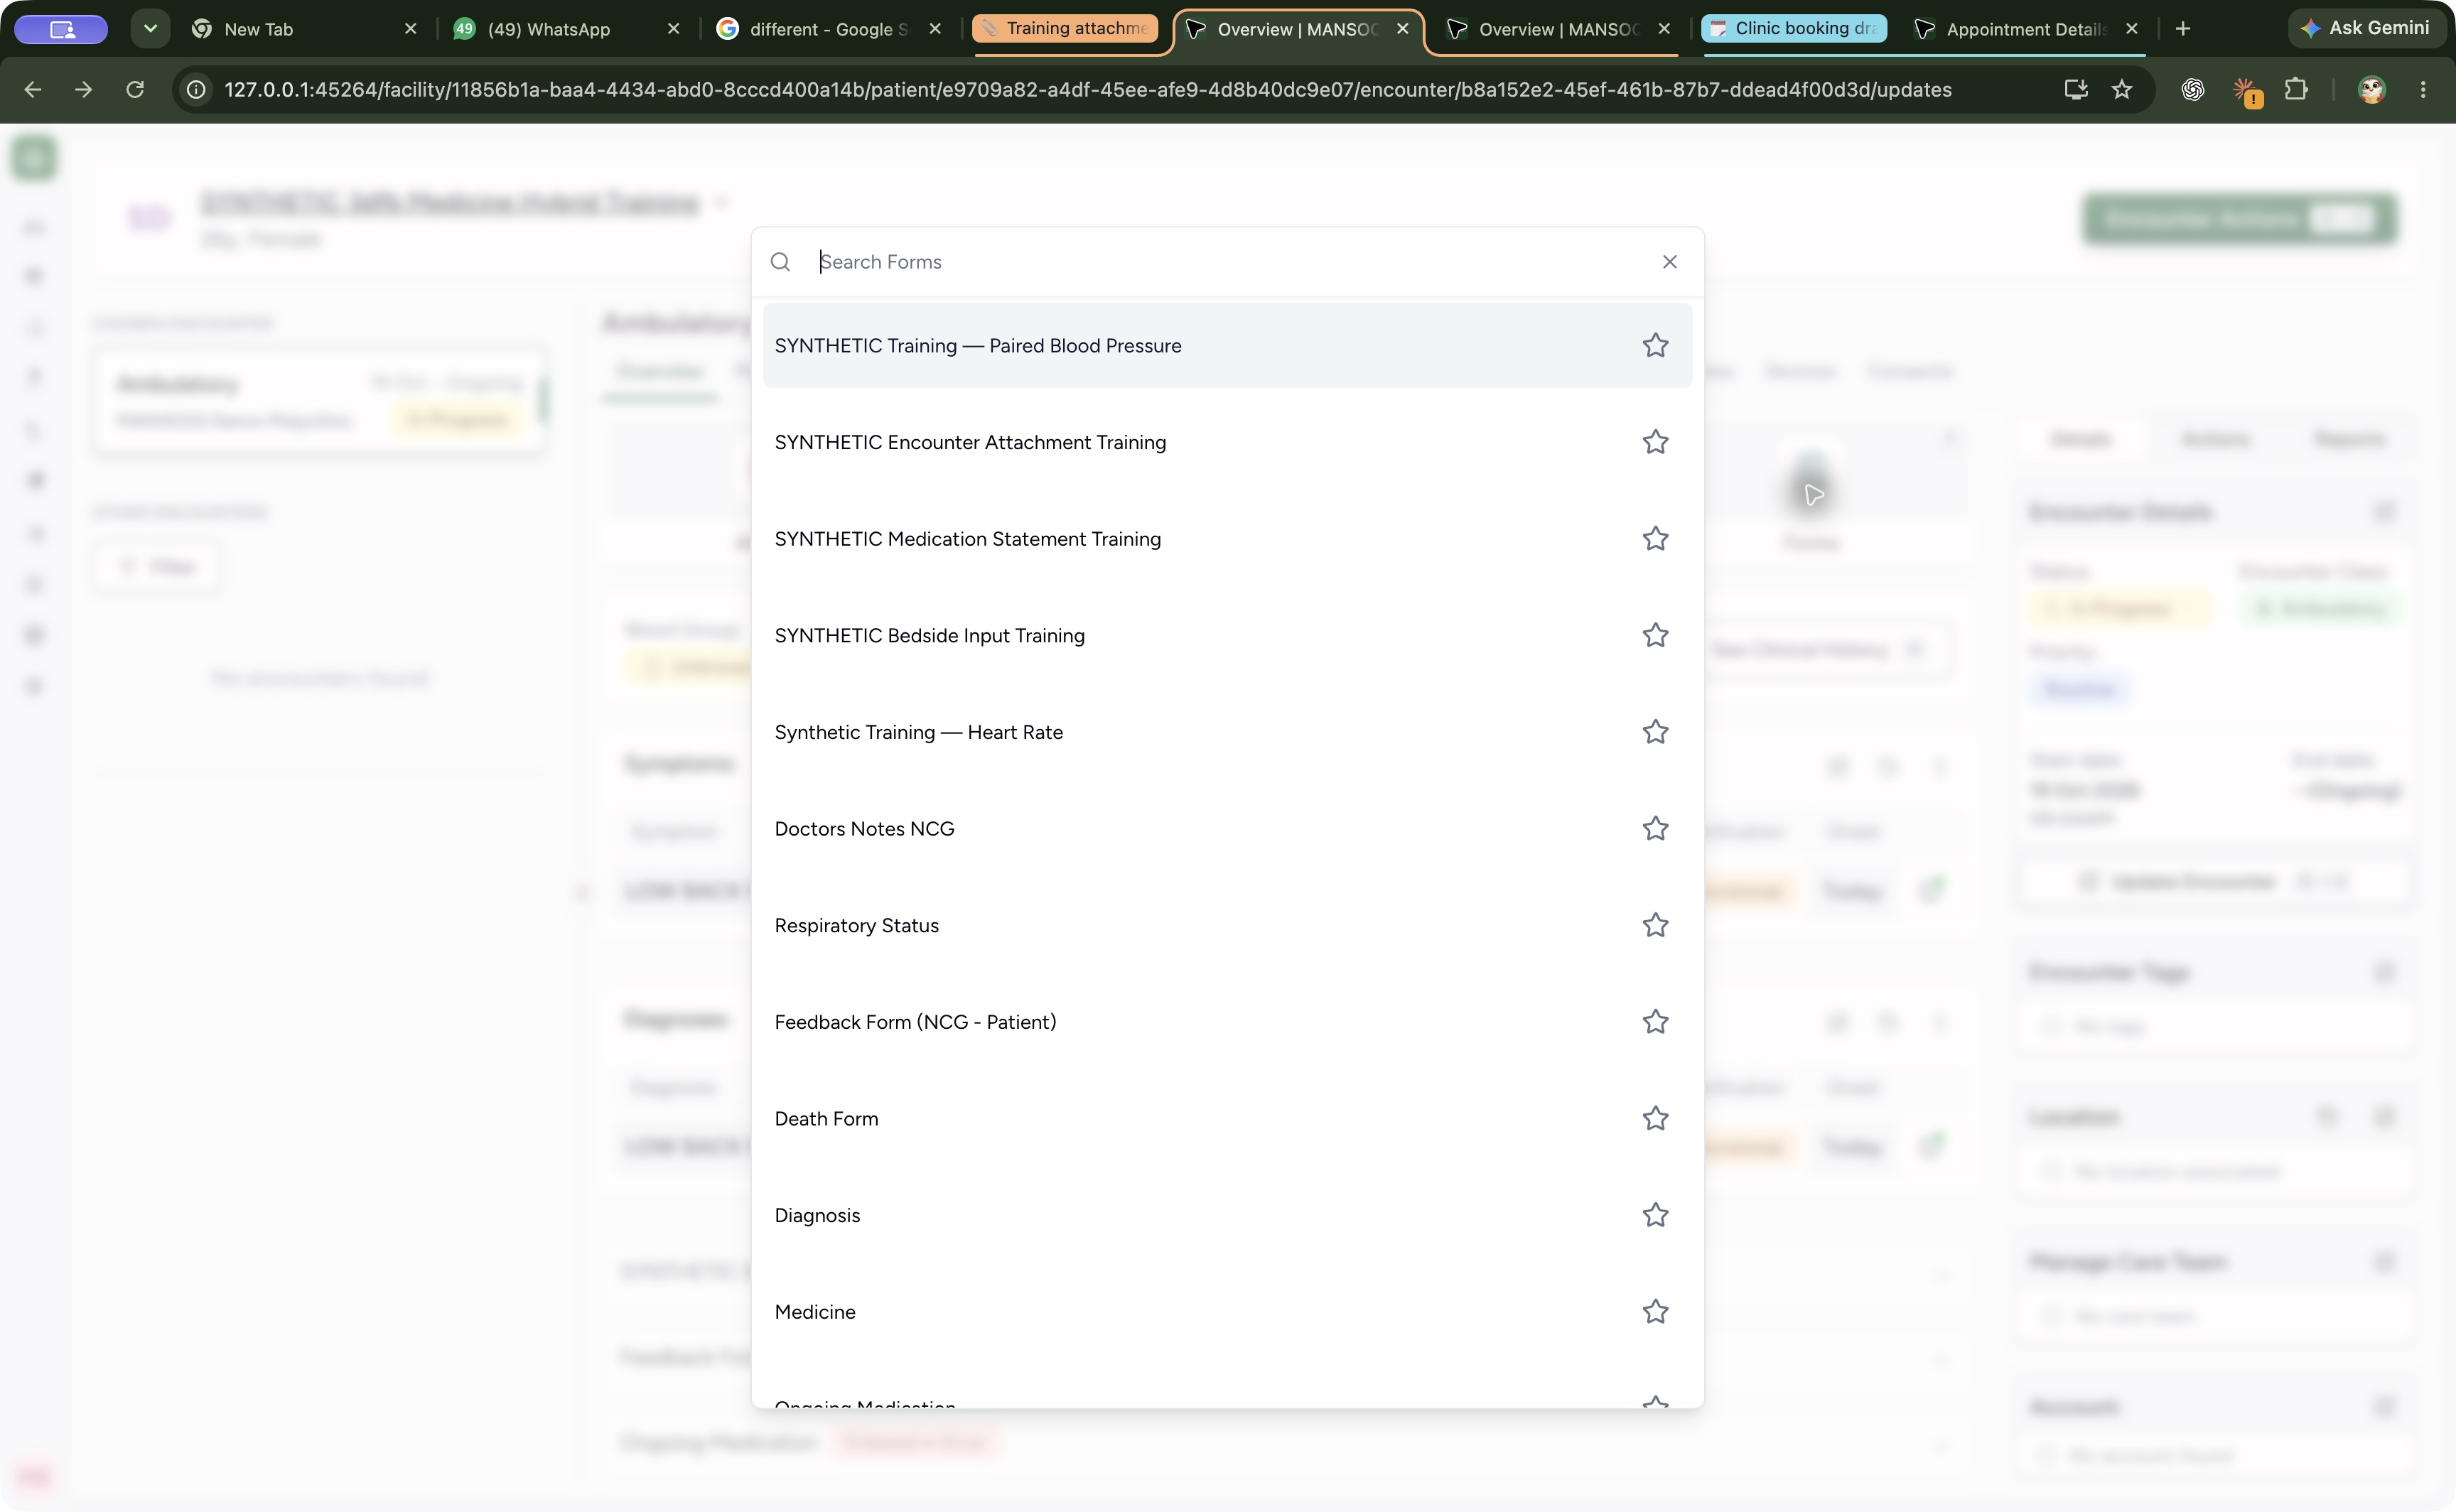
Task: Open the Clinic booking tab group
Action: (1793, 29)
